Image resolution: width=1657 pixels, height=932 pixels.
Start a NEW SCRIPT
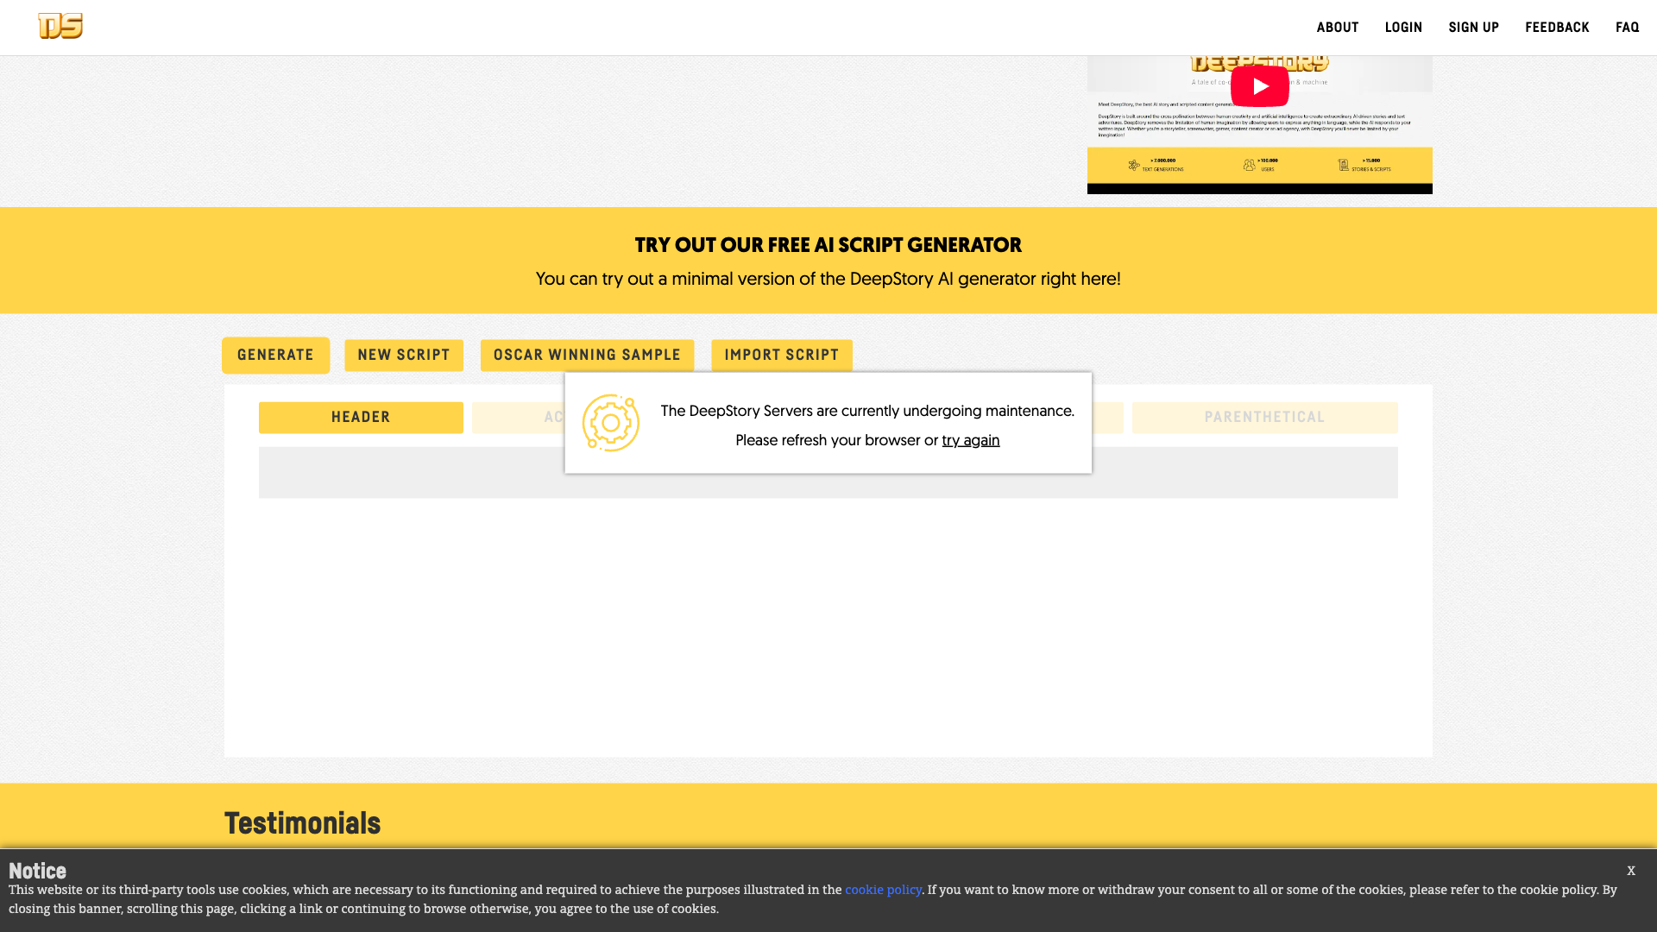click(403, 356)
